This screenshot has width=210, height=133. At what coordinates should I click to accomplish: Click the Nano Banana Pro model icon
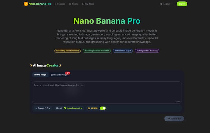pyautogui.click(x=65, y=108)
